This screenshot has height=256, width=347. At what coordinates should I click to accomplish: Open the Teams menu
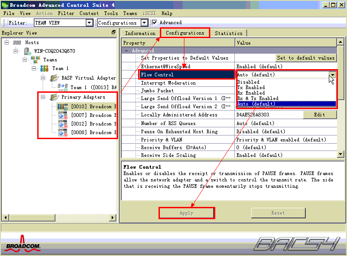pyautogui.click(x=130, y=13)
